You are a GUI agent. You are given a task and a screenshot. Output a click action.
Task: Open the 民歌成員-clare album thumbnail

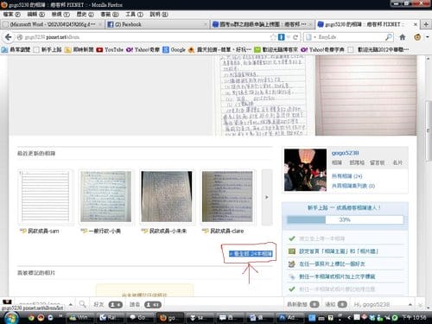point(227,197)
